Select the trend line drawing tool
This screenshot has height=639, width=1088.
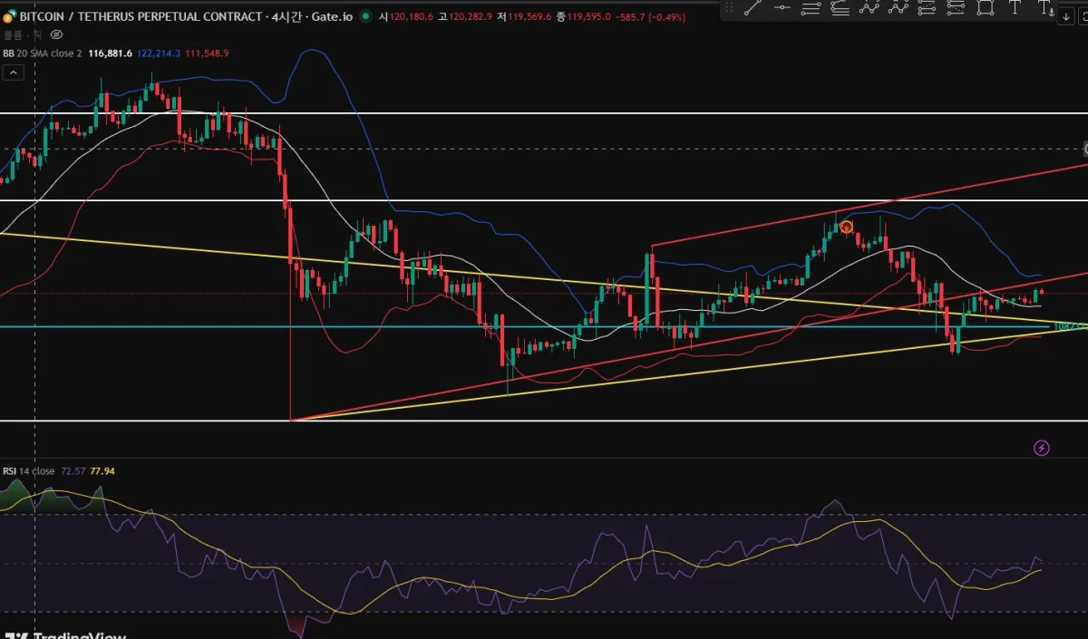753,7
